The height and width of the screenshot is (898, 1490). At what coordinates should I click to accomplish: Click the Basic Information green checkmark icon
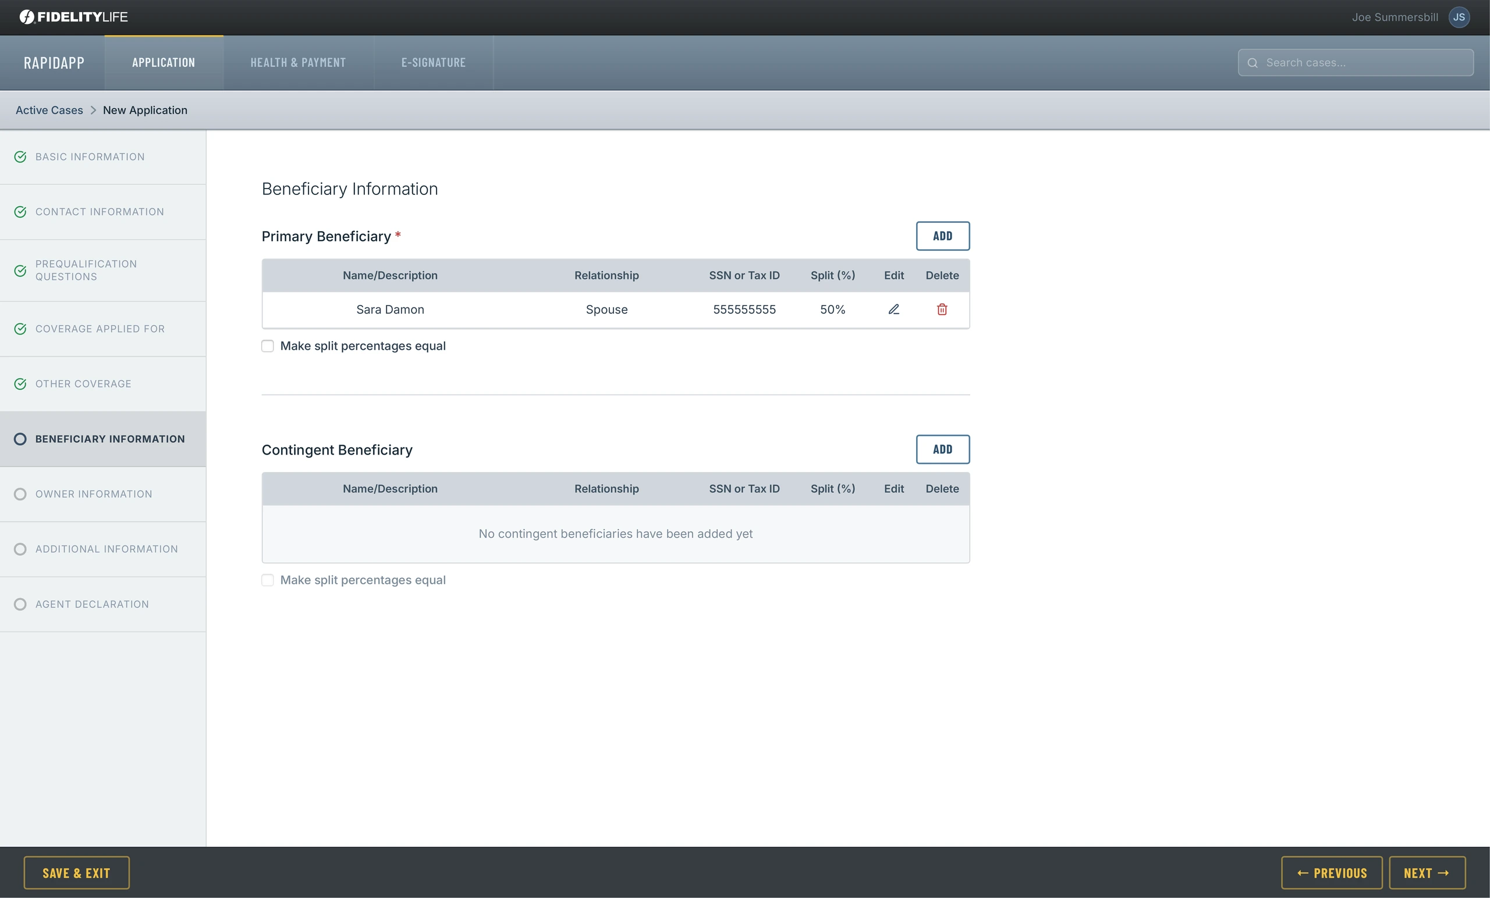(20, 157)
